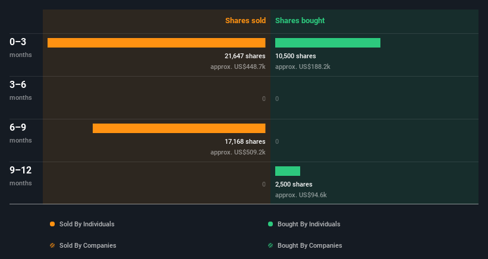Click the orange 6–9 months shares sold bar
Viewport: 488px width, 259px height.
click(179, 128)
